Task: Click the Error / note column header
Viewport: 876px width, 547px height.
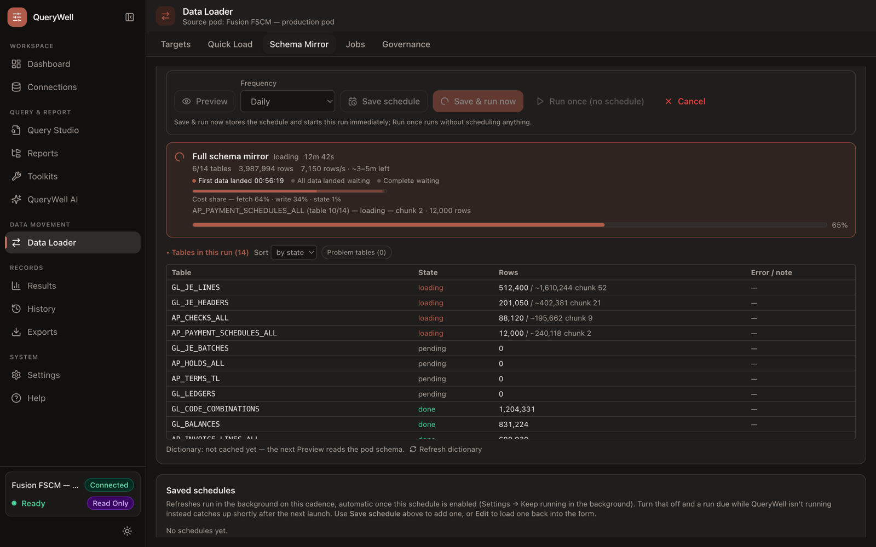Action: pyautogui.click(x=771, y=272)
